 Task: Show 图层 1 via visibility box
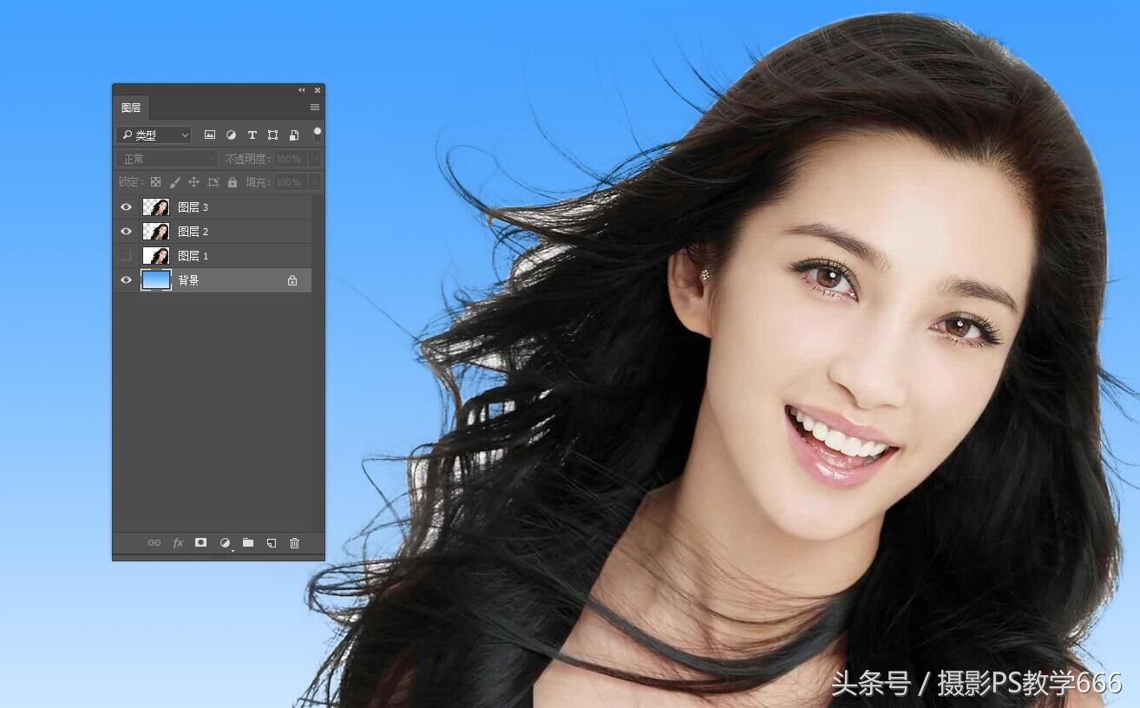[126, 256]
